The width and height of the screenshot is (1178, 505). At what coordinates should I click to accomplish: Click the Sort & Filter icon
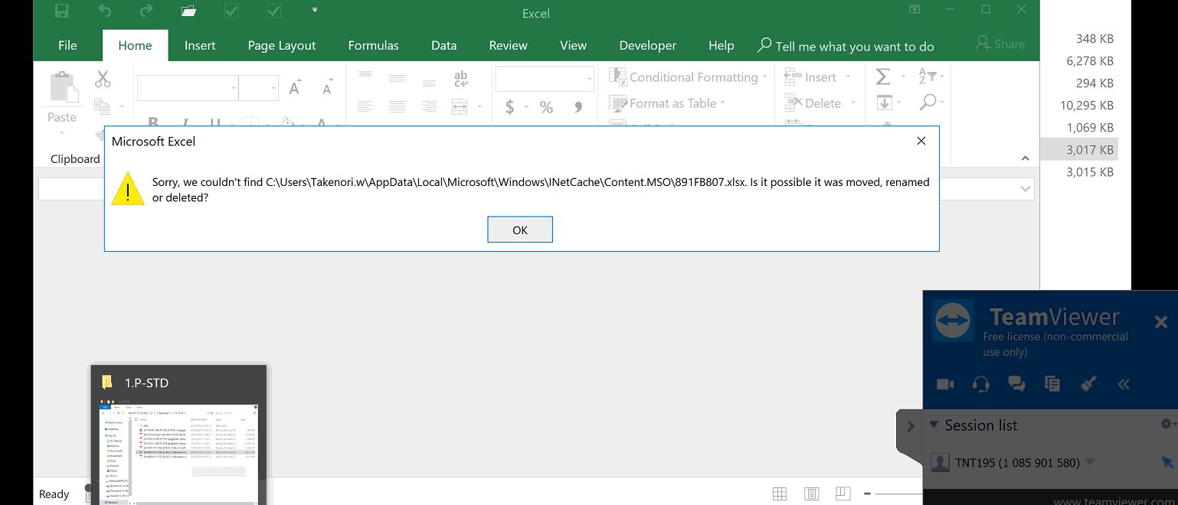[x=928, y=76]
